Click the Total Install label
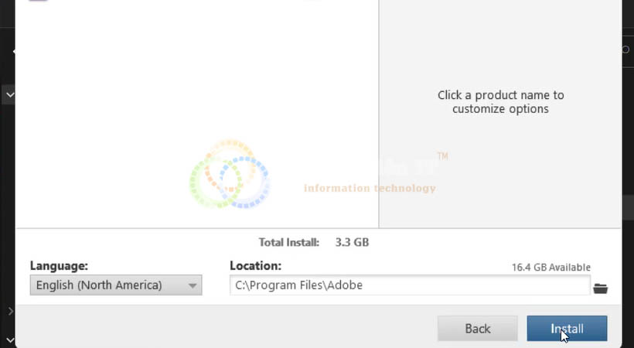 (x=288, y=242)
